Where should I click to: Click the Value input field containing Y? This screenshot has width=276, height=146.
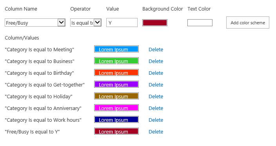tap(122, 23)
